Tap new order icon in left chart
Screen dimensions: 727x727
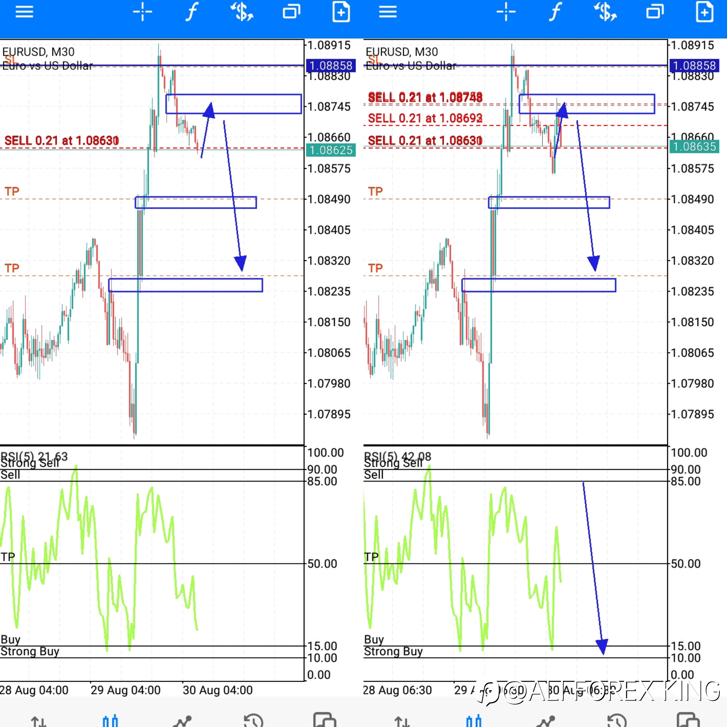point(341,12)
